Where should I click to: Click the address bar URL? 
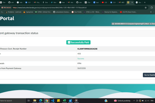coord(50,7)
